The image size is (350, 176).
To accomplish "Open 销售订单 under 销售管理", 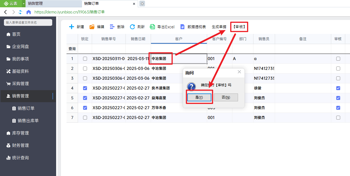I will point(28,108).
